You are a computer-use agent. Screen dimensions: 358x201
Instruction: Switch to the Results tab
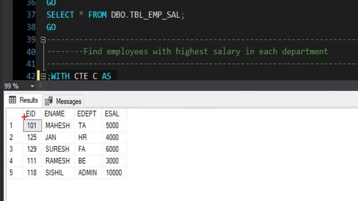click(x=23, y=100)
